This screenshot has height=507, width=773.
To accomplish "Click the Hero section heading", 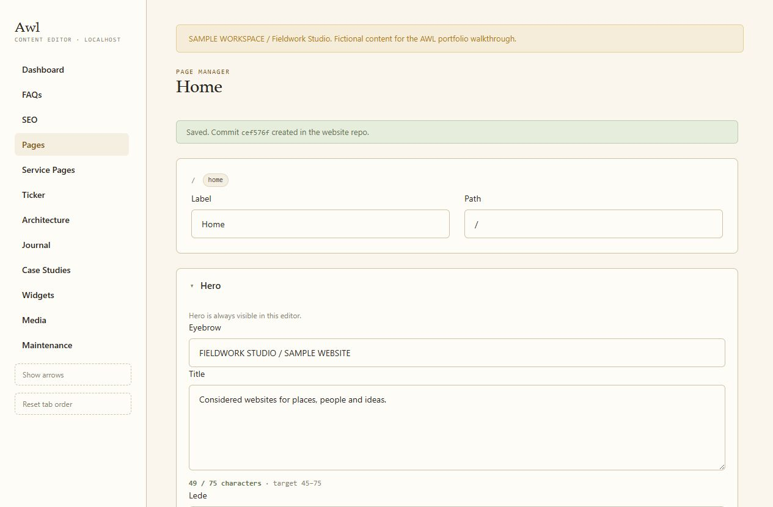I will 210,286.
